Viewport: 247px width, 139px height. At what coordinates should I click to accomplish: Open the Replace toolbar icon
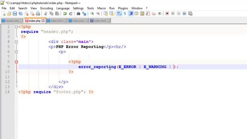click(x=84, y=14)
